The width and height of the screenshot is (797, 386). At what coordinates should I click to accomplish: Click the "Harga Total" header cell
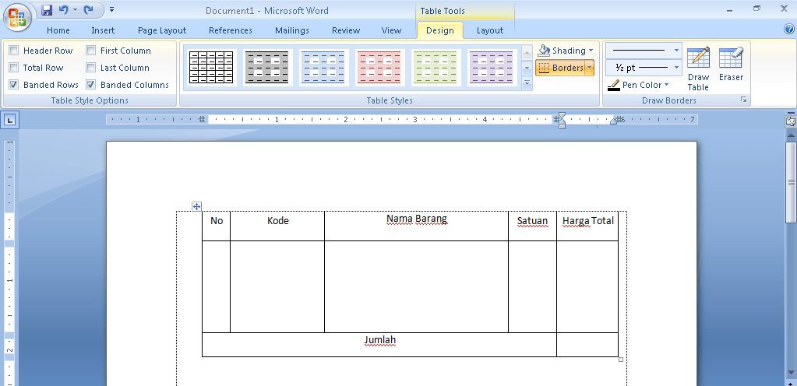587,226
